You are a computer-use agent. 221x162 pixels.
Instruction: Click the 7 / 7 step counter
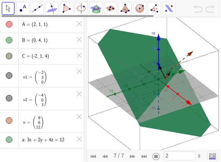(x=119, y=156)
